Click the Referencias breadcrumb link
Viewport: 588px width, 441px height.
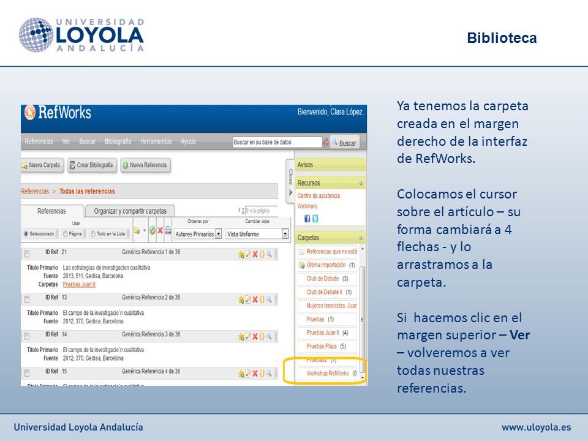tap(35, 191)
